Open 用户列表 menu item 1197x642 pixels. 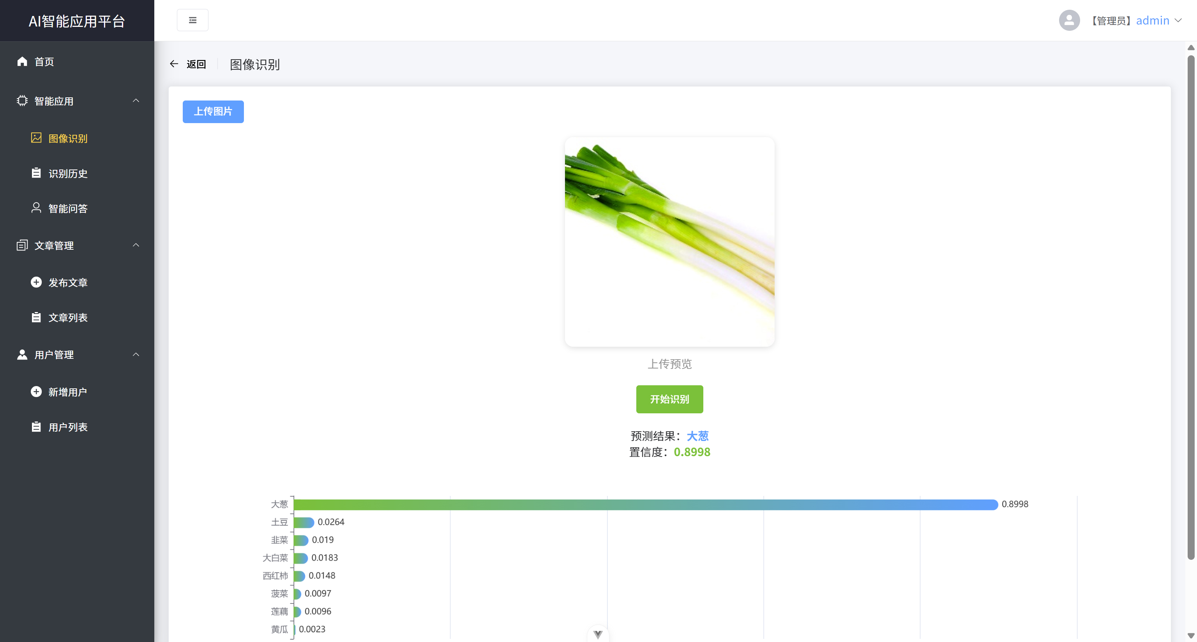click(68, 427)
